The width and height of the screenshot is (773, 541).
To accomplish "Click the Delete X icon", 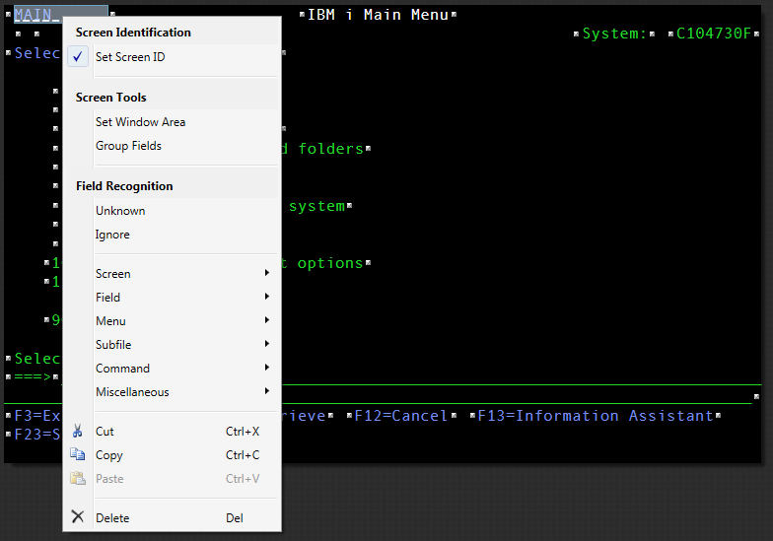I will point(77,516).
